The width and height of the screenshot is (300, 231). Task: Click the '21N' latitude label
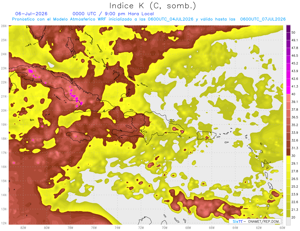(4, 96)
